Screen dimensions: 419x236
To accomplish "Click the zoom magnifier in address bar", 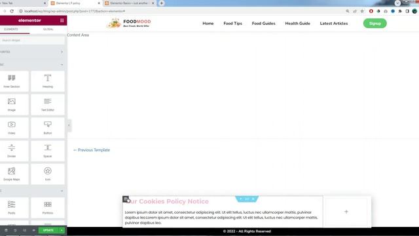I will click(348, 11).
